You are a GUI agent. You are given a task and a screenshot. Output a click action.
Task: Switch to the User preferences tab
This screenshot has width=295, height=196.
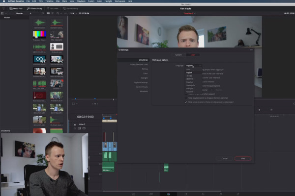point(193,55)
